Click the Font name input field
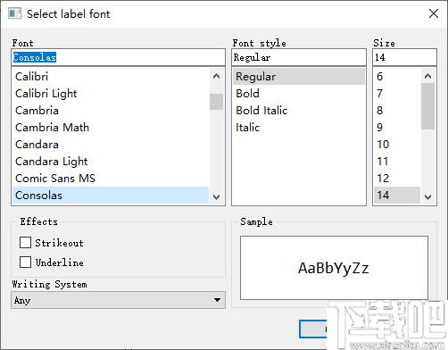The image size is (448, 350). [118, 57]
